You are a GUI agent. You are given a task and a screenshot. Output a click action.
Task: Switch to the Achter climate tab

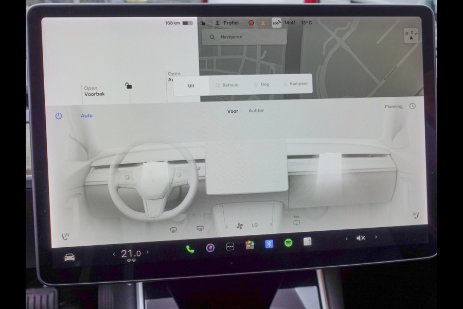click(256, 110)
